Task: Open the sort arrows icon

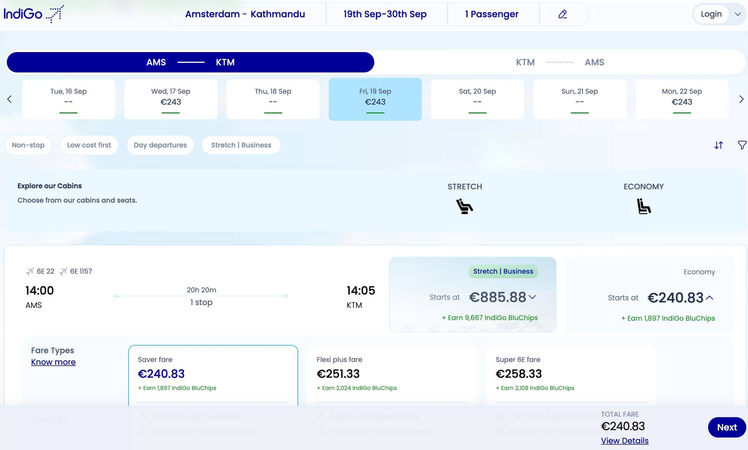Action: tap(718, 145)
